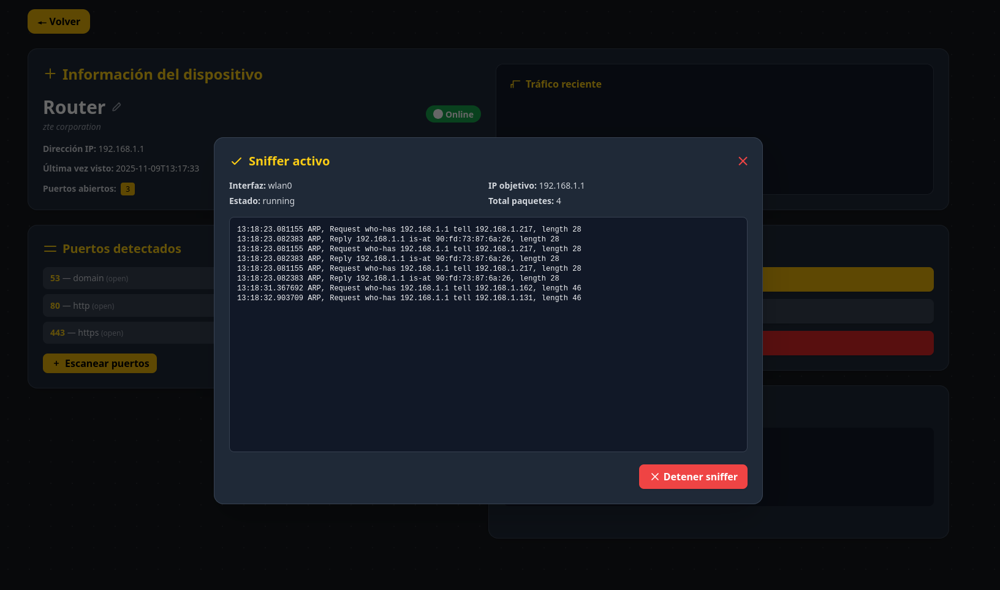Click the IP objetivo 192.168.1.1 text
The width and height of the screenshot is (1000, 590).
click(536, 186)
